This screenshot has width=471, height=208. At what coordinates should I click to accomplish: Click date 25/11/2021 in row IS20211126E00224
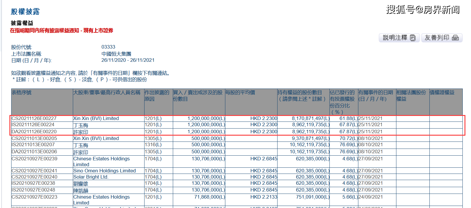pyautogui.click(x=370, y=125)
